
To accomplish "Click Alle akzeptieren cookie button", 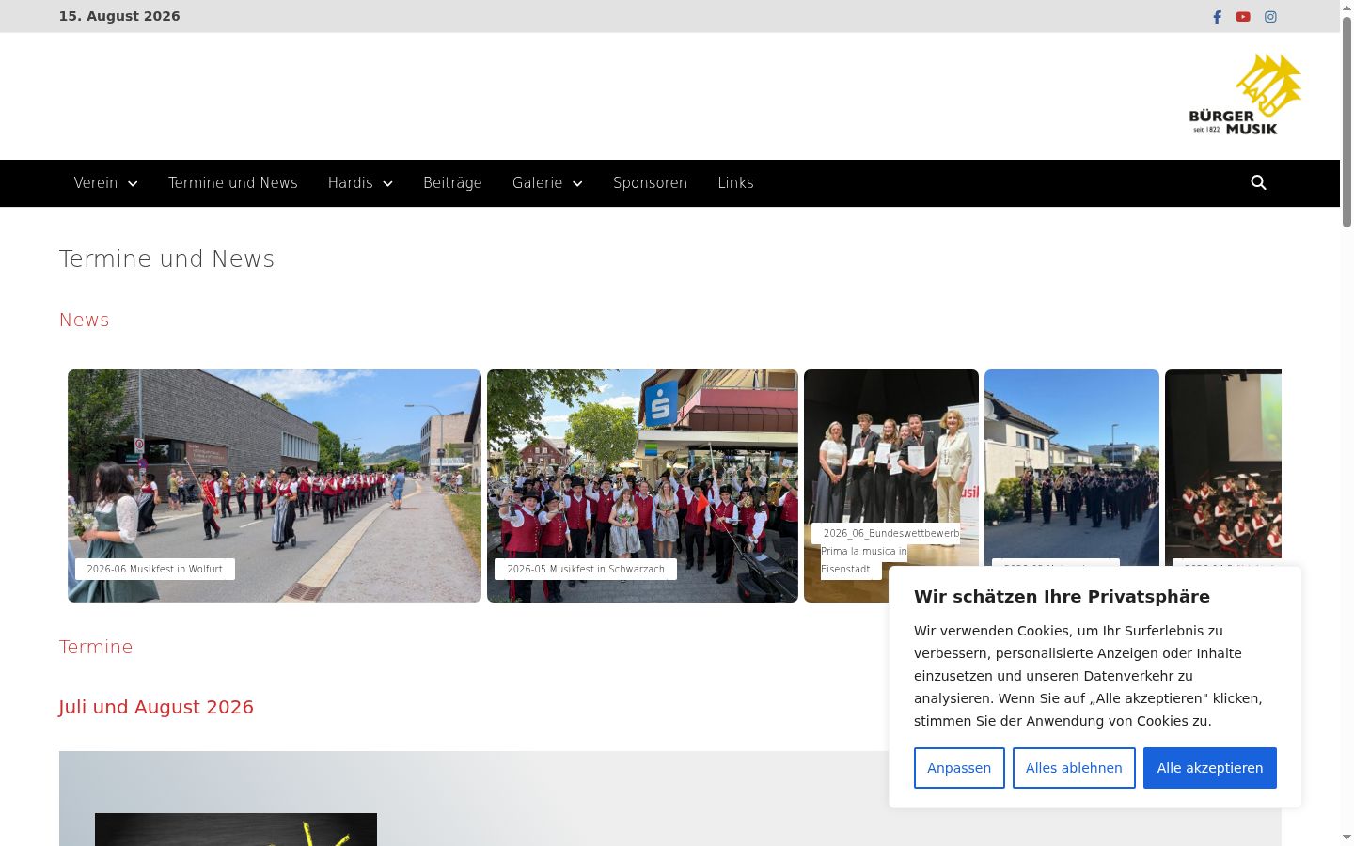I will point(1210,768).
